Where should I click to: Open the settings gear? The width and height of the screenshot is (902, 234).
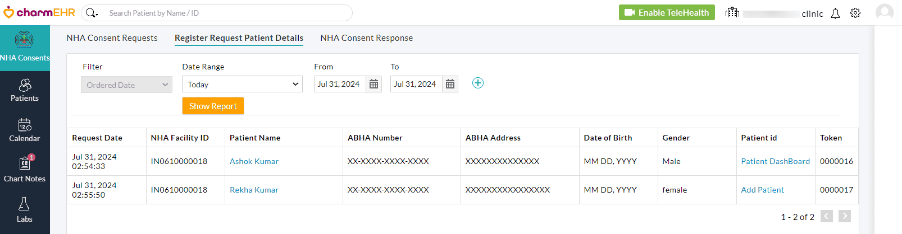tap(855, 13)
